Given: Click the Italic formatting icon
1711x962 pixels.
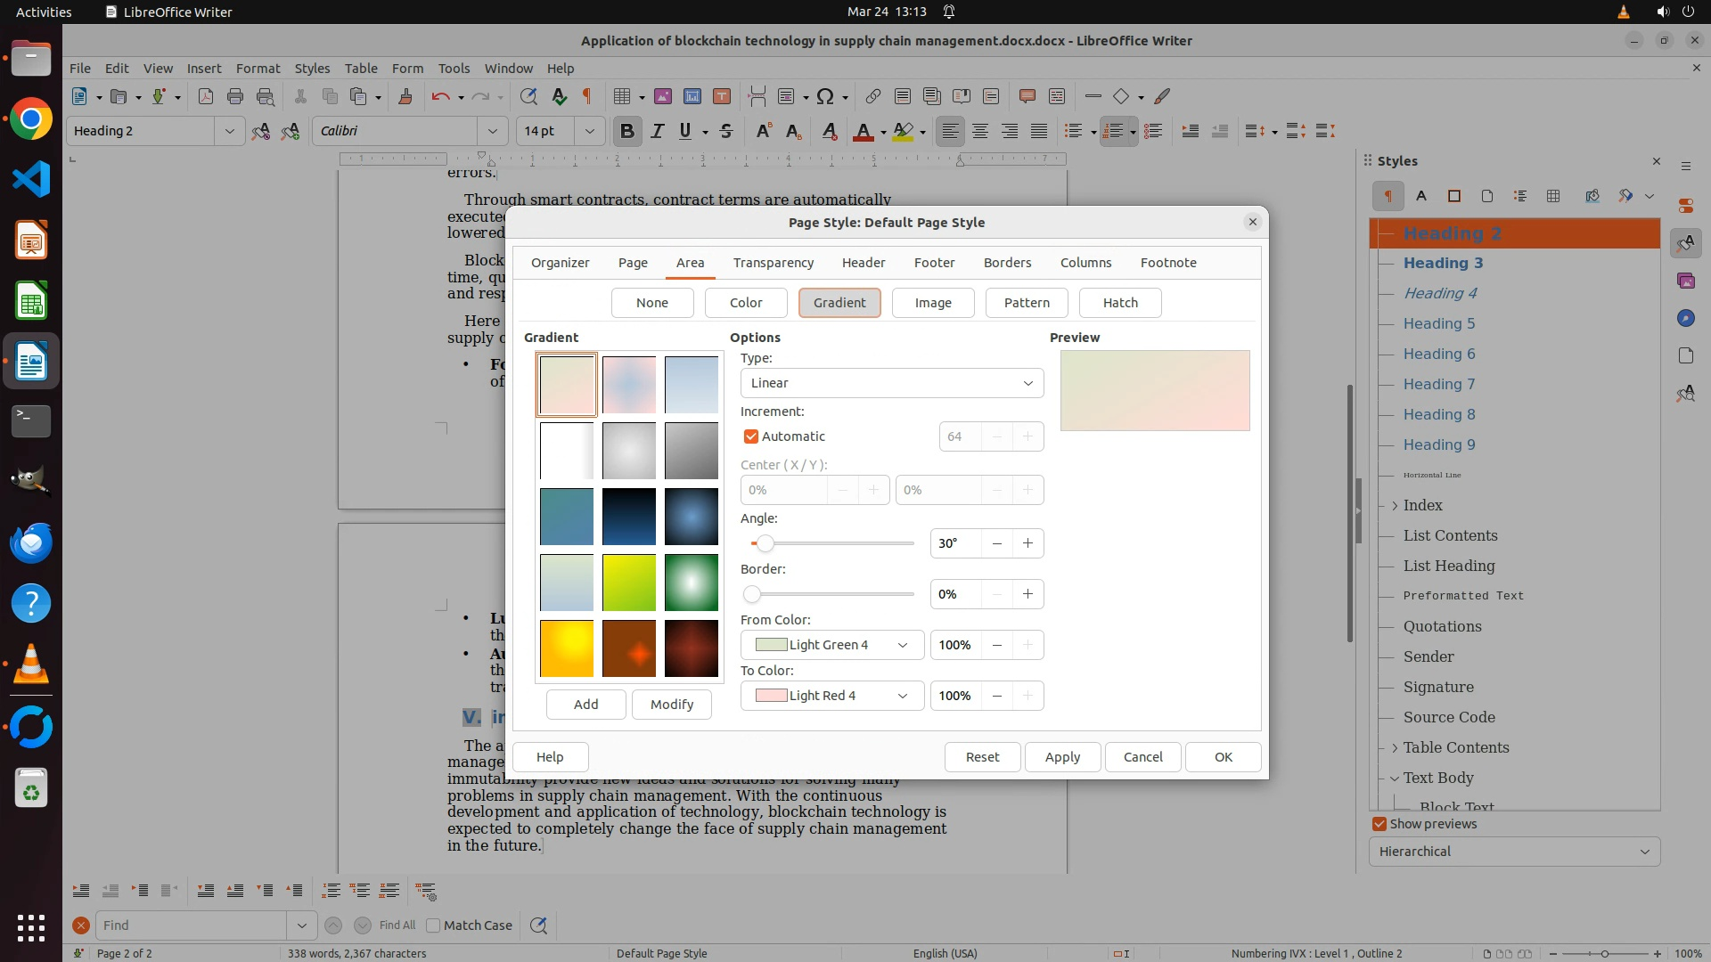Looking at the screenshot, I should 657,132.
